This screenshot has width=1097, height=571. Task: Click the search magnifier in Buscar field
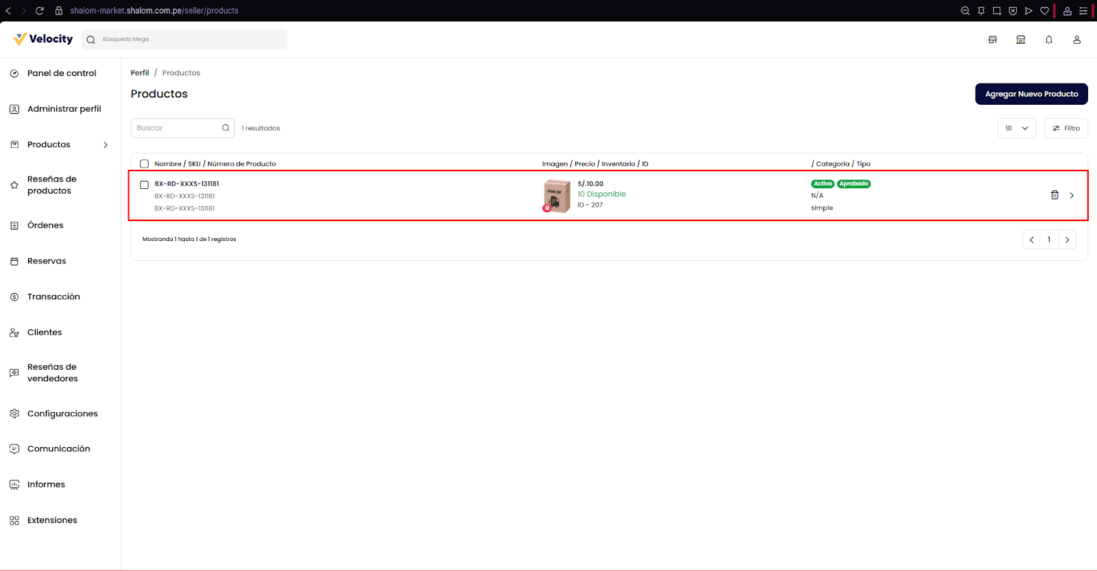(x=226, y=128)
